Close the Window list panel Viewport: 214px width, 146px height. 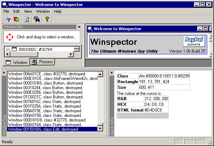(x=79, y=27)
